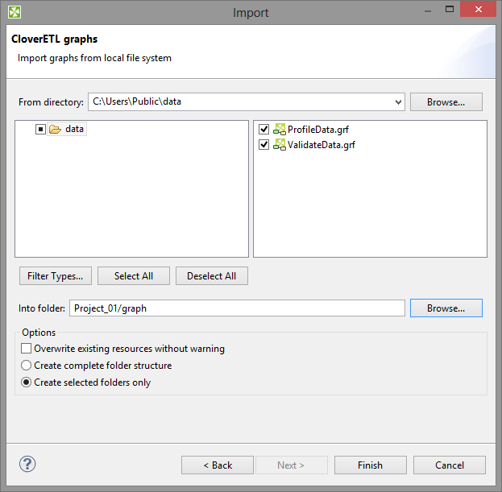Select Create selected folders only option
Image resolution: width=502 pixels, height=492 pixels.
[27, 382]
